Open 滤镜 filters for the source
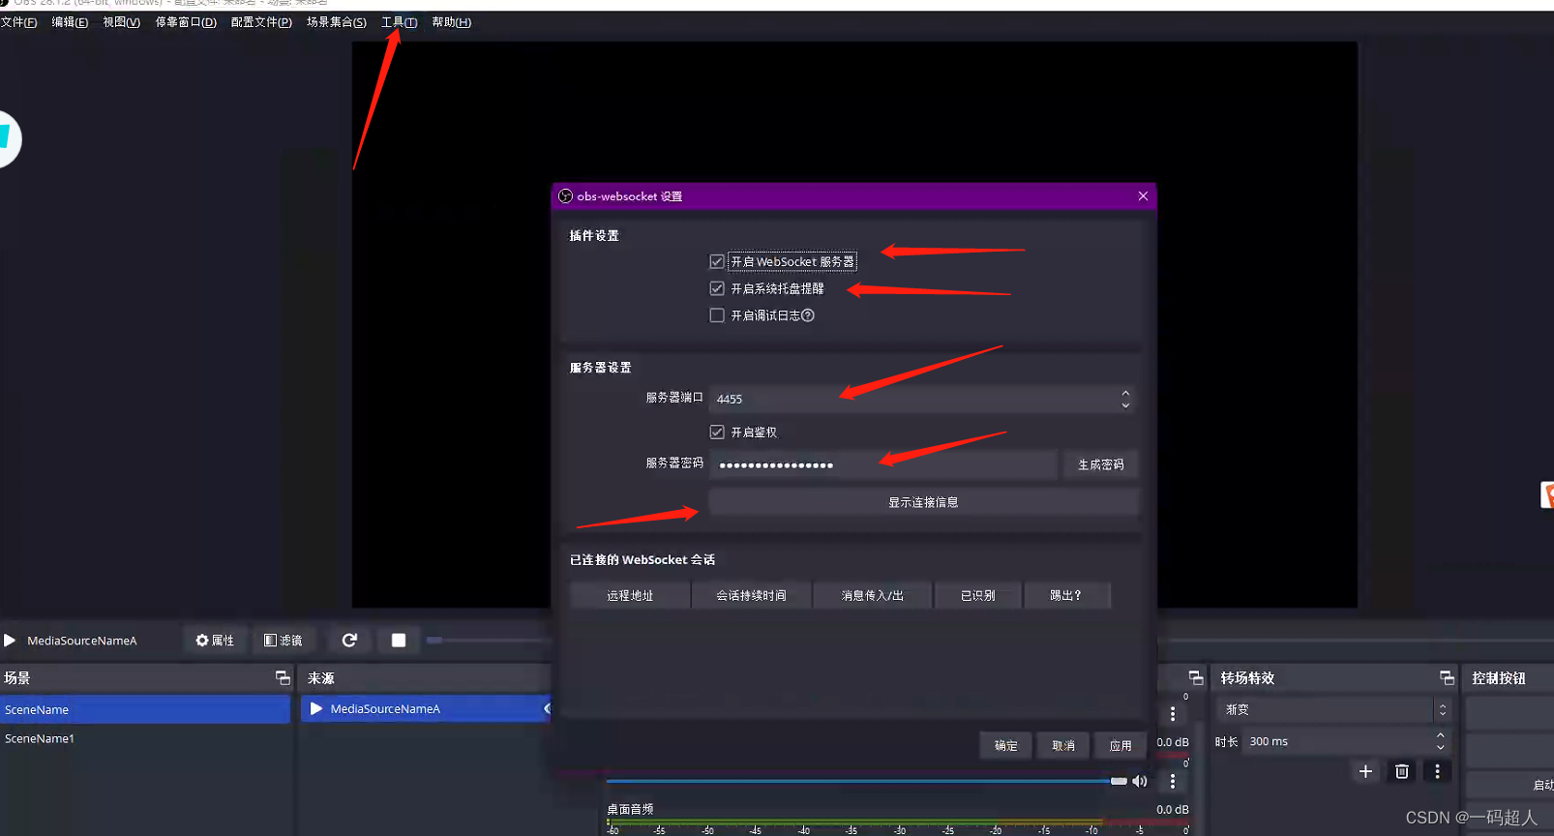 (x=283, y=641)
